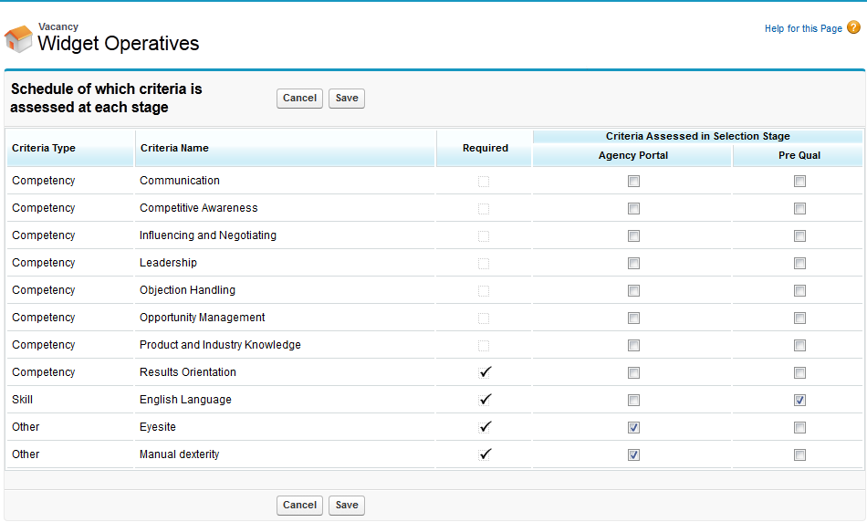Click Required checkmark for Manual dexterity
This screenshot has height=522, width=867.
pos(485,454)
